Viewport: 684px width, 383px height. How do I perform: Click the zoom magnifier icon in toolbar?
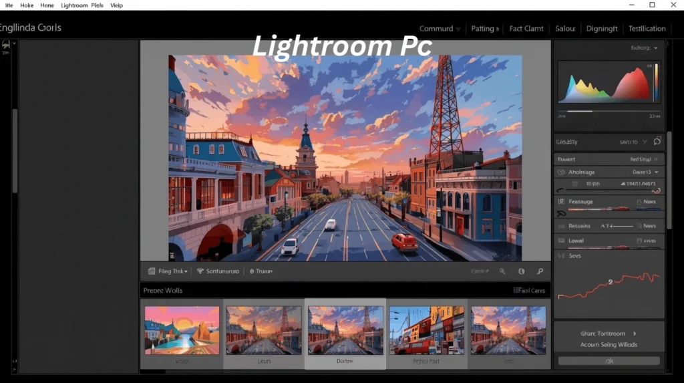click(502, 271)
